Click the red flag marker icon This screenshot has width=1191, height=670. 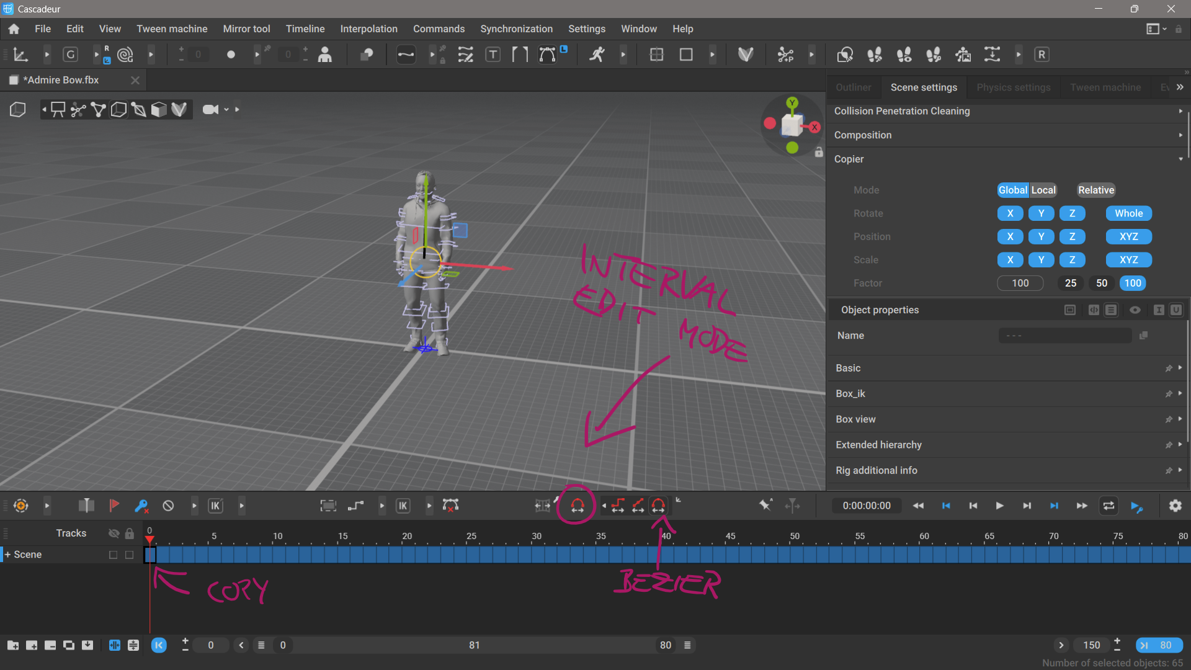click(x=114, y=506)
